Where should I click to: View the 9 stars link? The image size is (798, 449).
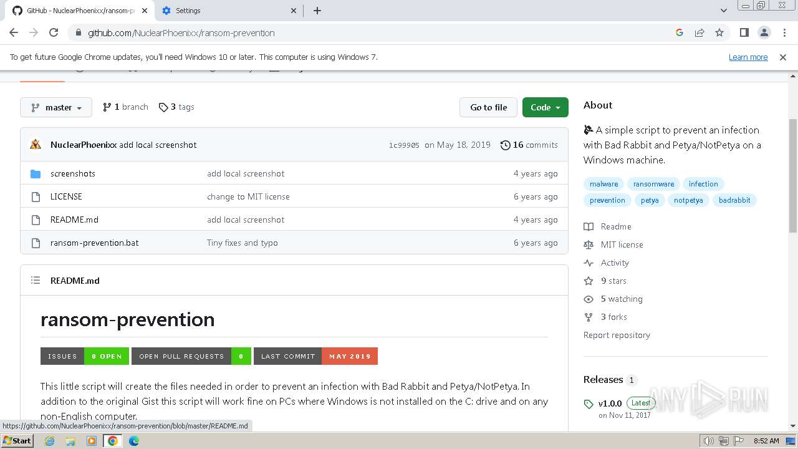(x=605, y=281)
